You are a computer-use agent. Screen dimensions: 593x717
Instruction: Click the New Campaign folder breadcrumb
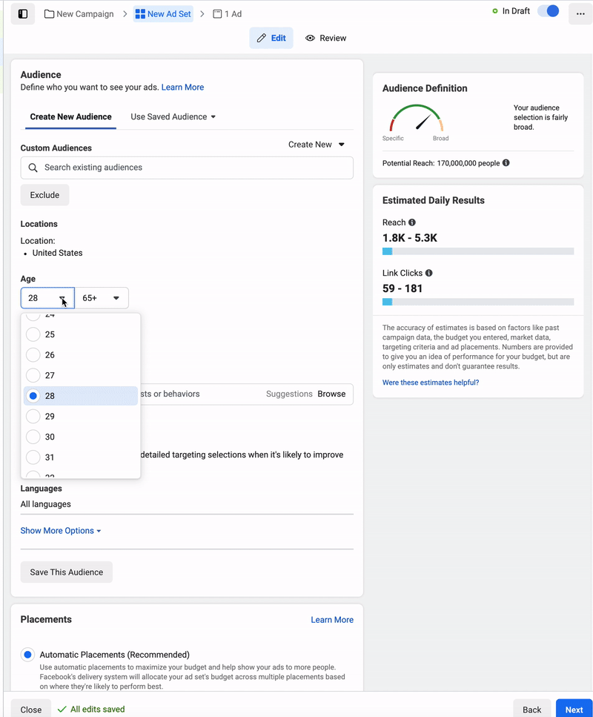point(79,14)
